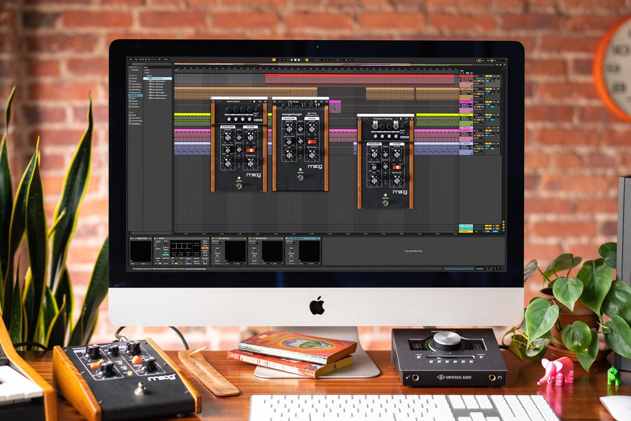Select MF-107S FreqBox in the plugin list
Screen dimensions: 631x421
[158, 92]
